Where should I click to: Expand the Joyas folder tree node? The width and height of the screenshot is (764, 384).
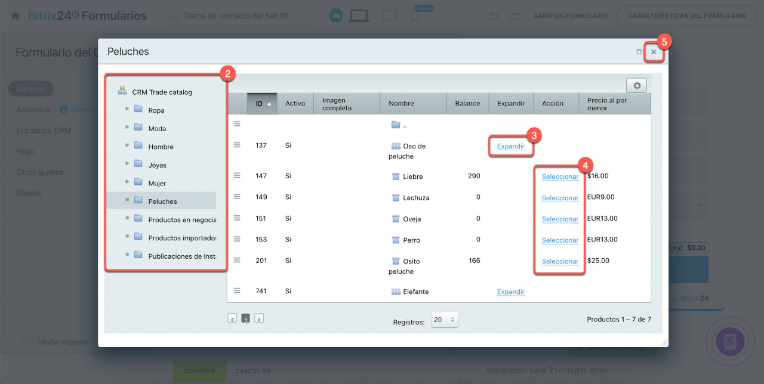[x=127, y=165]
